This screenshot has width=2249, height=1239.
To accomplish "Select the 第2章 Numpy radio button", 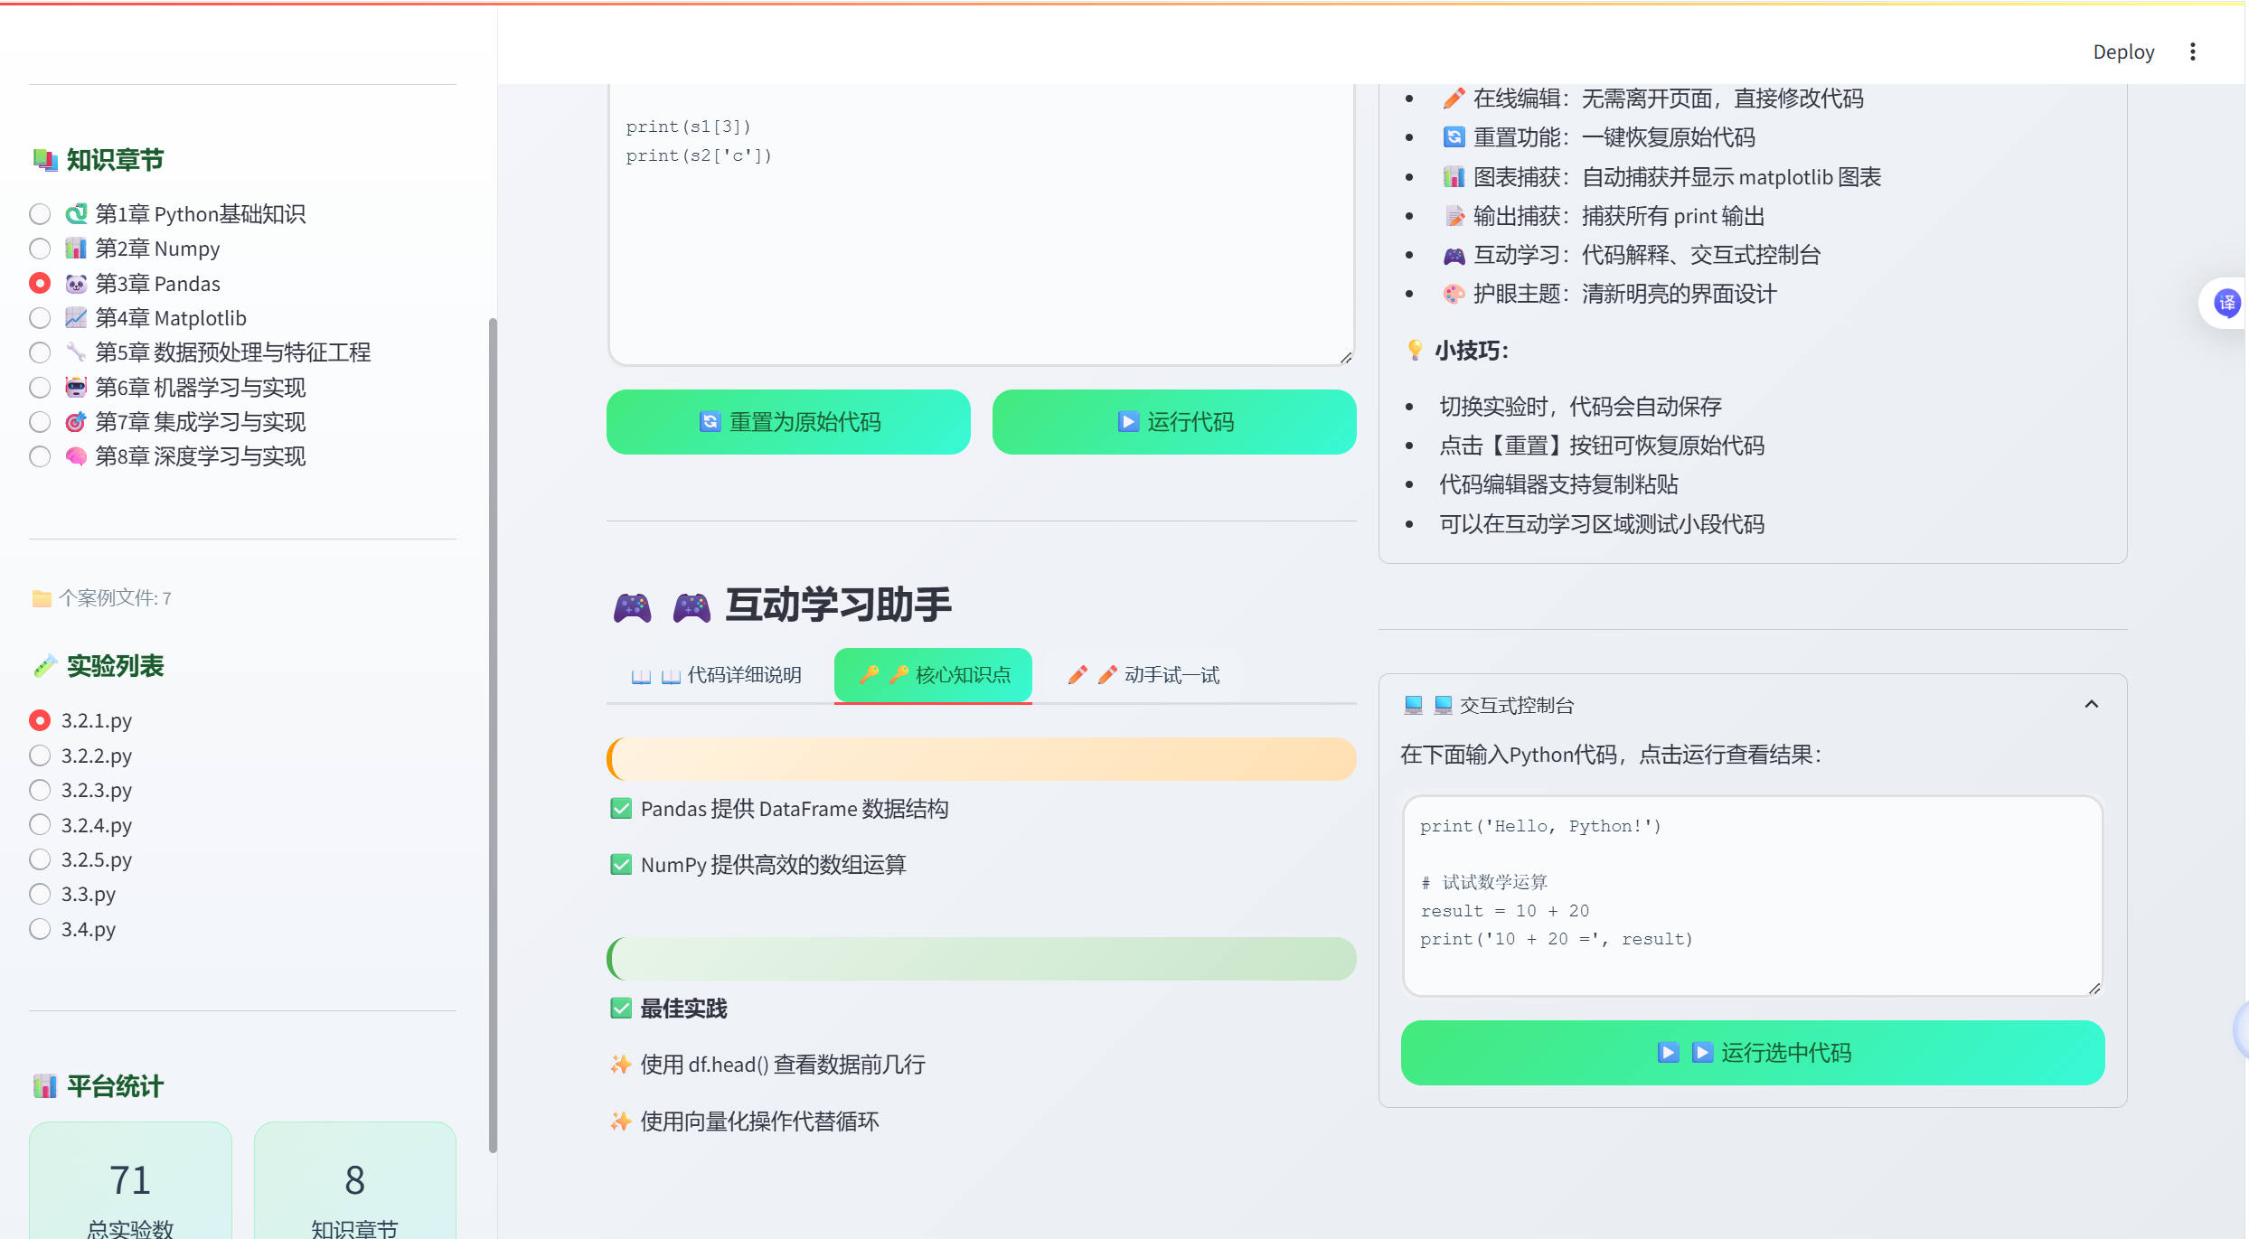I will (40, 249).
